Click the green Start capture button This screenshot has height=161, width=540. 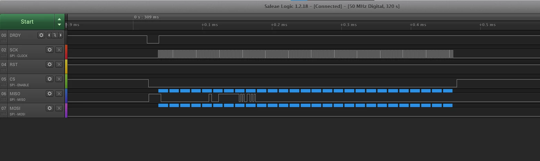[27, 22]
